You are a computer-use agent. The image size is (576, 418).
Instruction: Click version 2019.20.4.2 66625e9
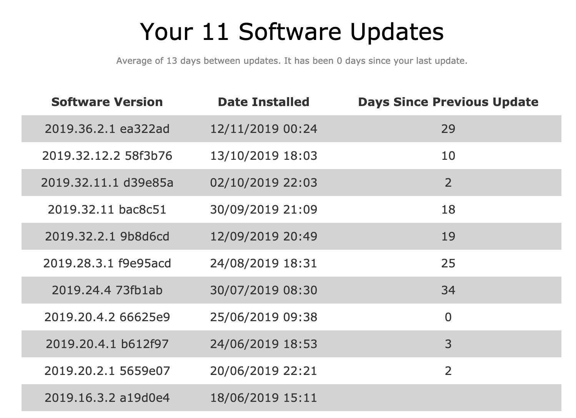[107, 317]
